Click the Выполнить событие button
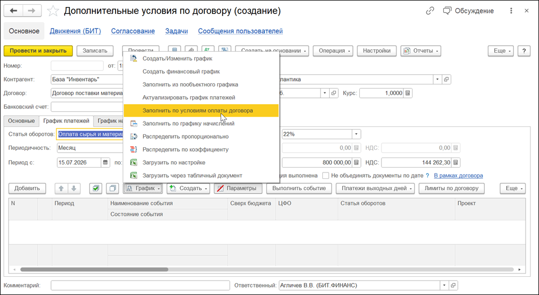This screenshot has width=539, height=295. (299, 188)
